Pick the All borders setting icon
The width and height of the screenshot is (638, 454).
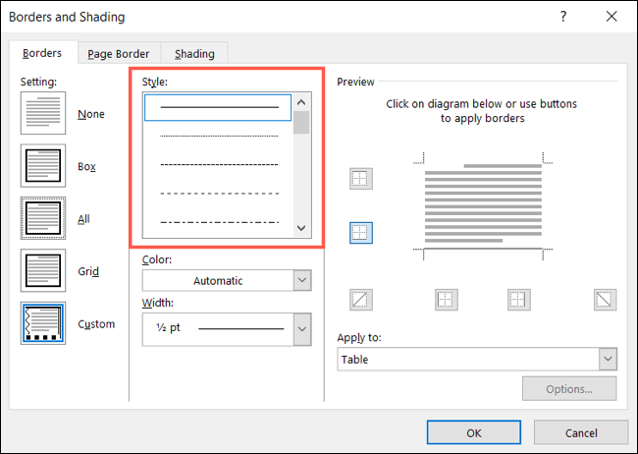(42, 219)
